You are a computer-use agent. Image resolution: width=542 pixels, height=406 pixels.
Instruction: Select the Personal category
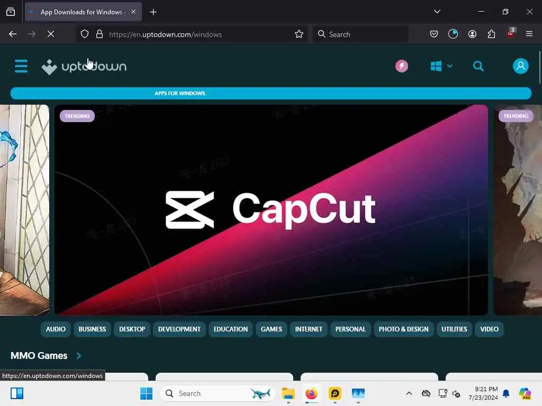click(350, 329)
